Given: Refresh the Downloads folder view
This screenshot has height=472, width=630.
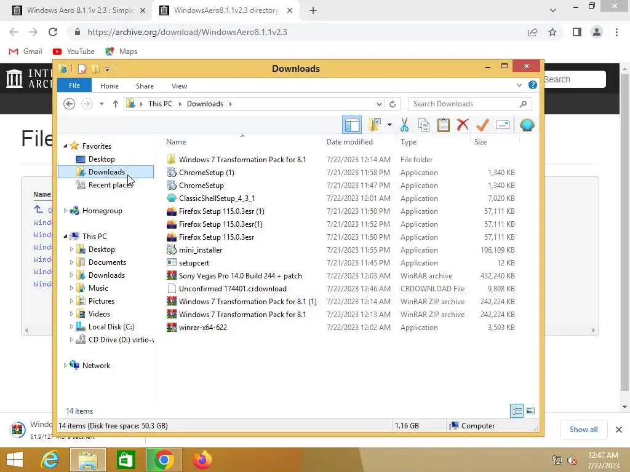Looking at the screenshot, I should 393,104.
